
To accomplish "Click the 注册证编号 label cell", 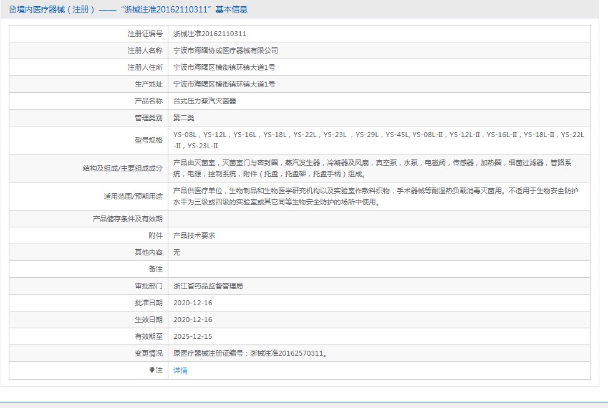I will tap(145, 34).
